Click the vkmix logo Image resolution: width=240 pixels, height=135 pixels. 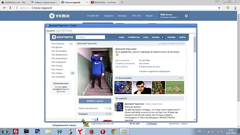pyautogui.click(x=59, y=16)
